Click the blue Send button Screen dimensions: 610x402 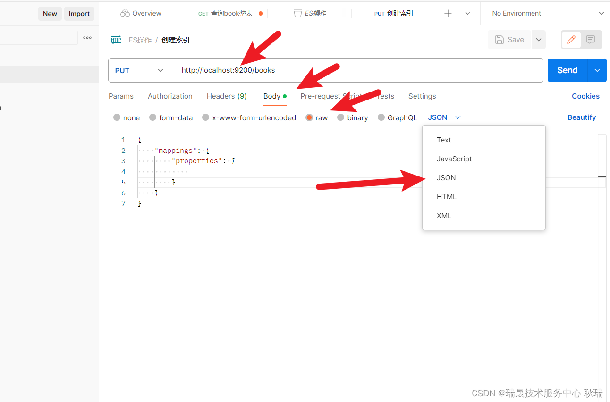(x=568, y=70)
